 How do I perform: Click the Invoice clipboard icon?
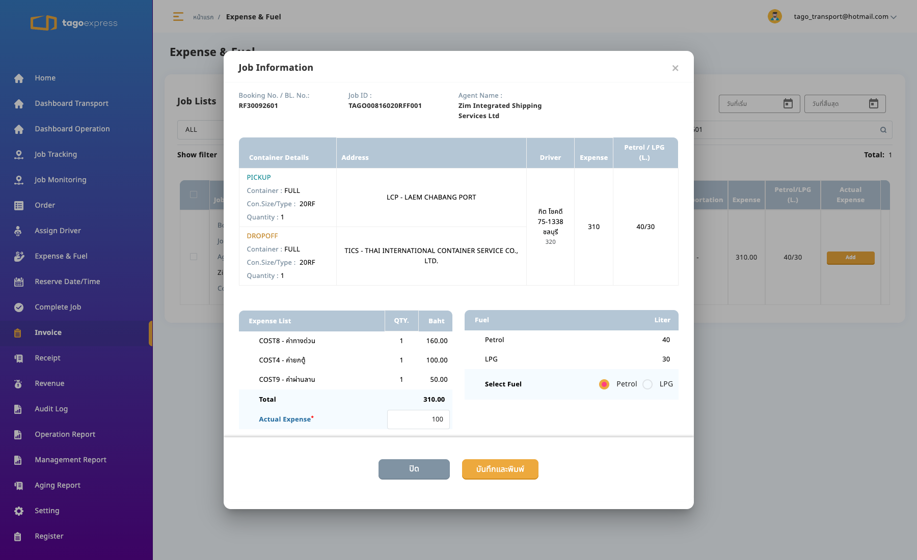tap(18, 333)
